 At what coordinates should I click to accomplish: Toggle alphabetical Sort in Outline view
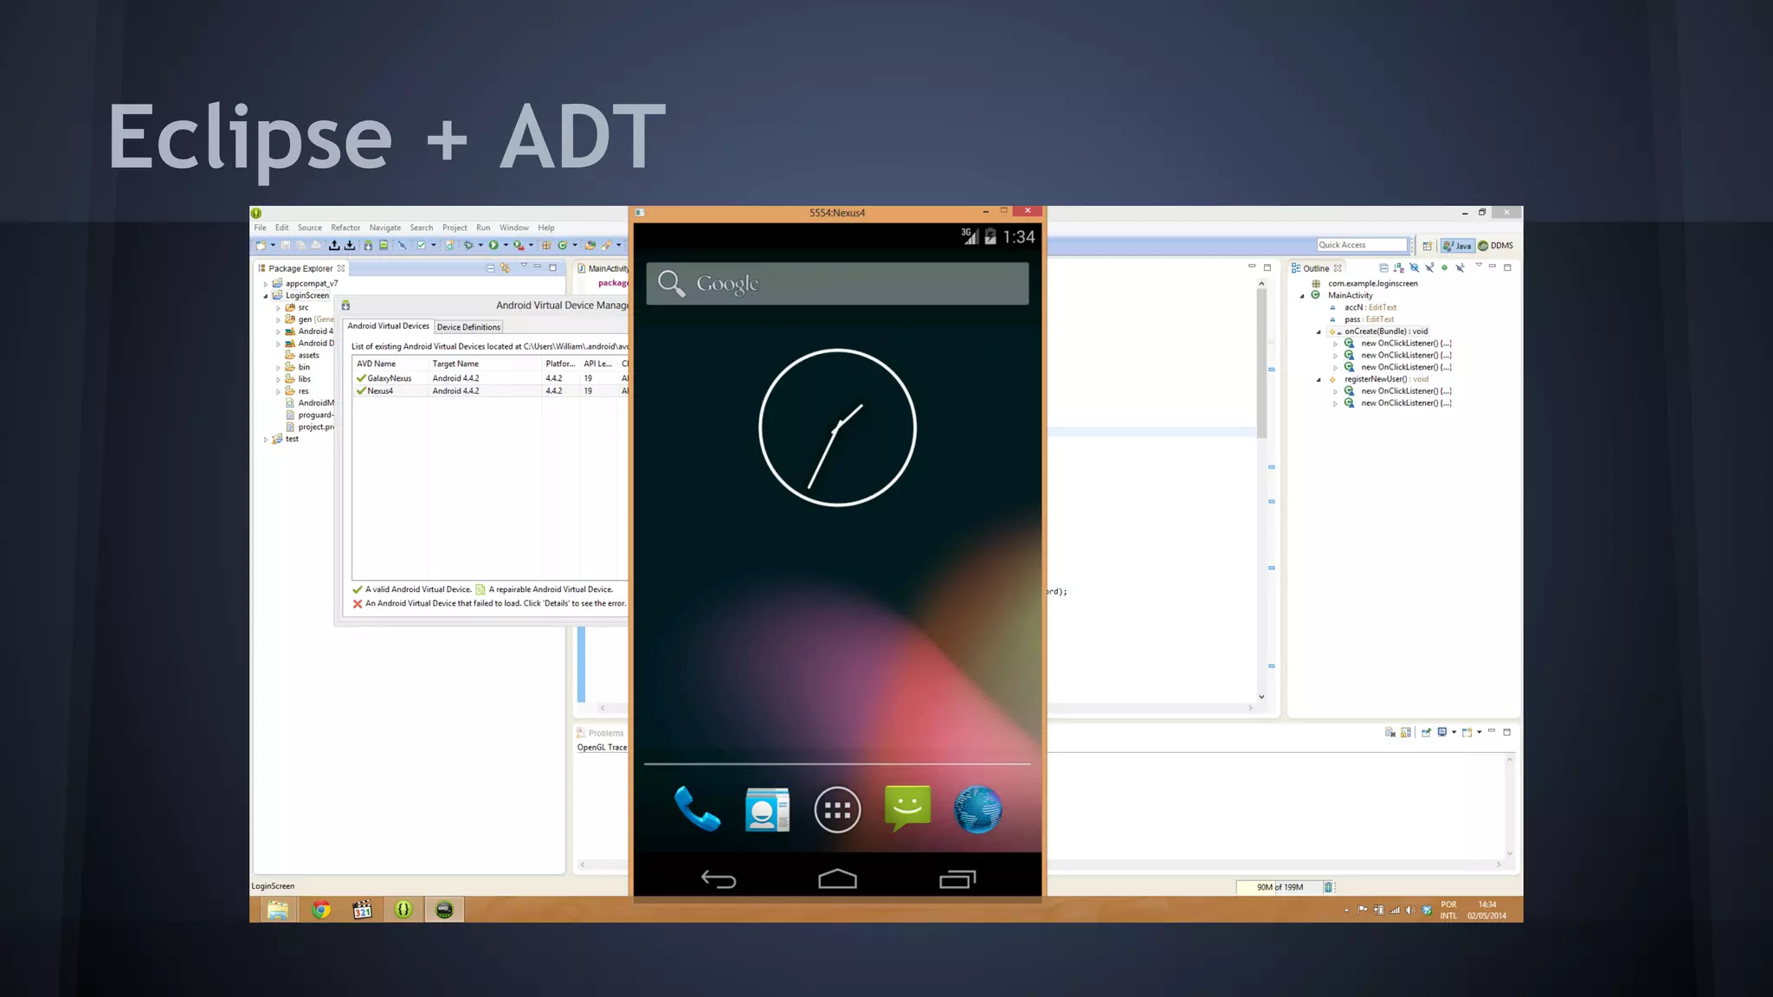point(1399,268)
